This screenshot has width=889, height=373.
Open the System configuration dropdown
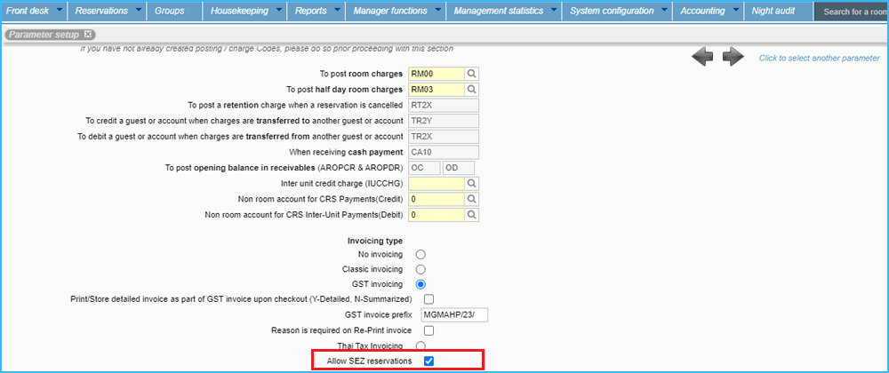pos(662,11)
